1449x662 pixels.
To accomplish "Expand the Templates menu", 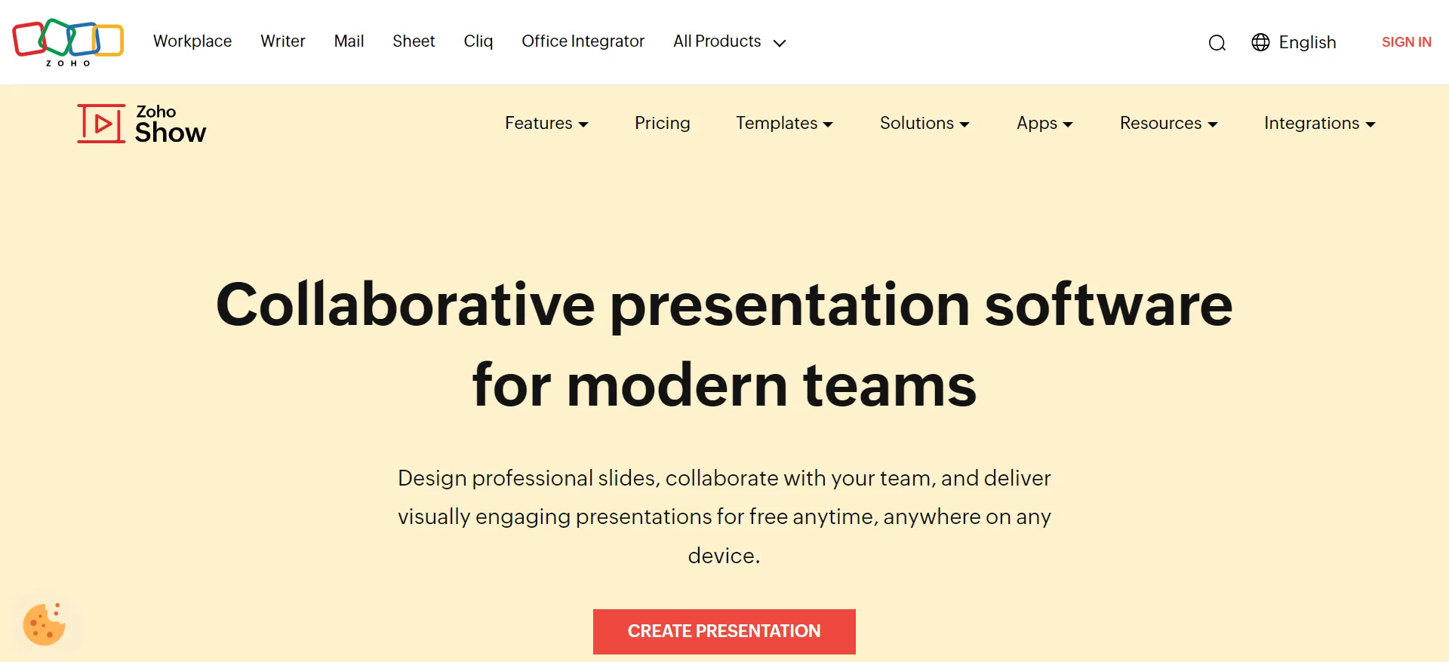I will (x=784, y=123).
